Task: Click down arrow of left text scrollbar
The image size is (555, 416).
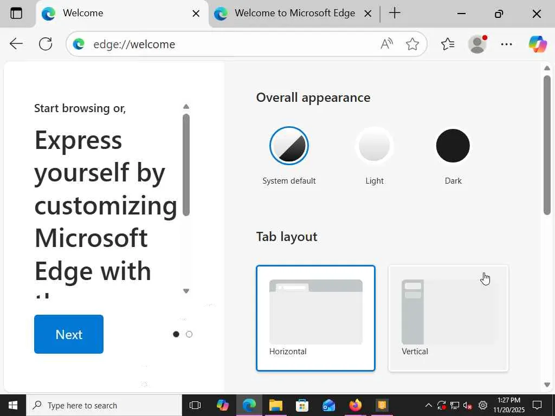Action: point(186,291)
